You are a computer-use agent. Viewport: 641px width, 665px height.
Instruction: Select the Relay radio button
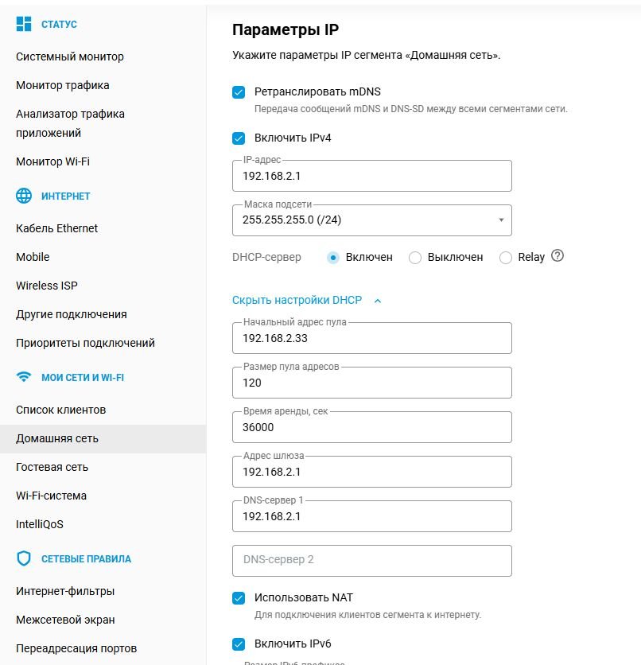point(505,258)
